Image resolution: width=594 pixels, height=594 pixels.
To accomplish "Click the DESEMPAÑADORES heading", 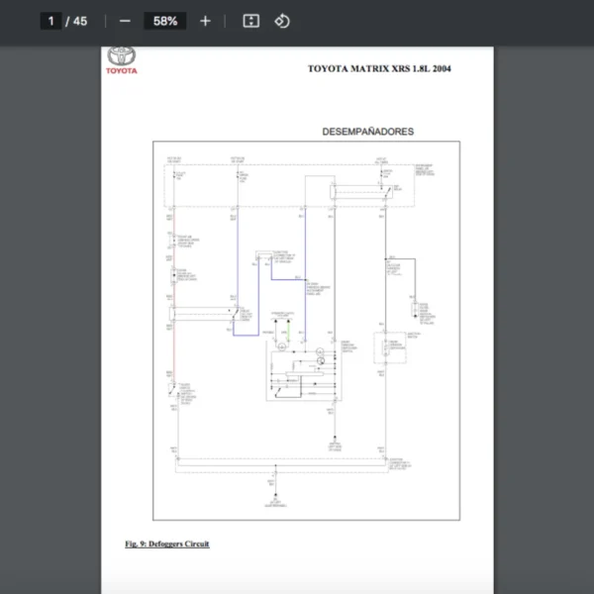I will [x=367, y=132].
